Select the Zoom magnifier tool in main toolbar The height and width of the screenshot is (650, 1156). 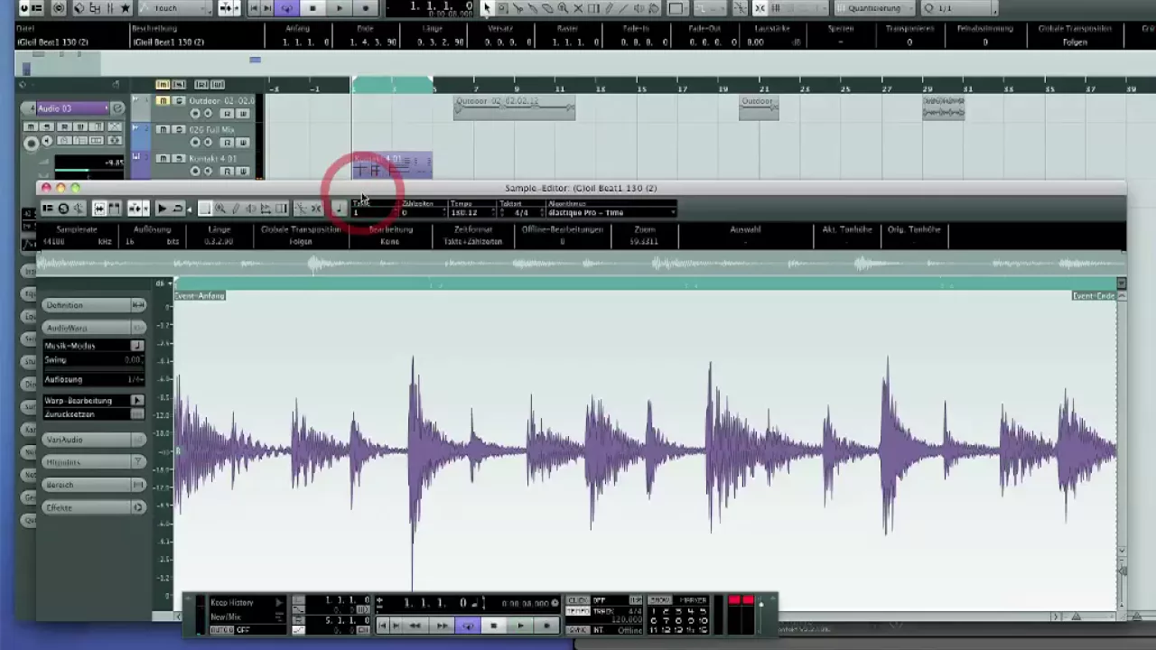563,8
